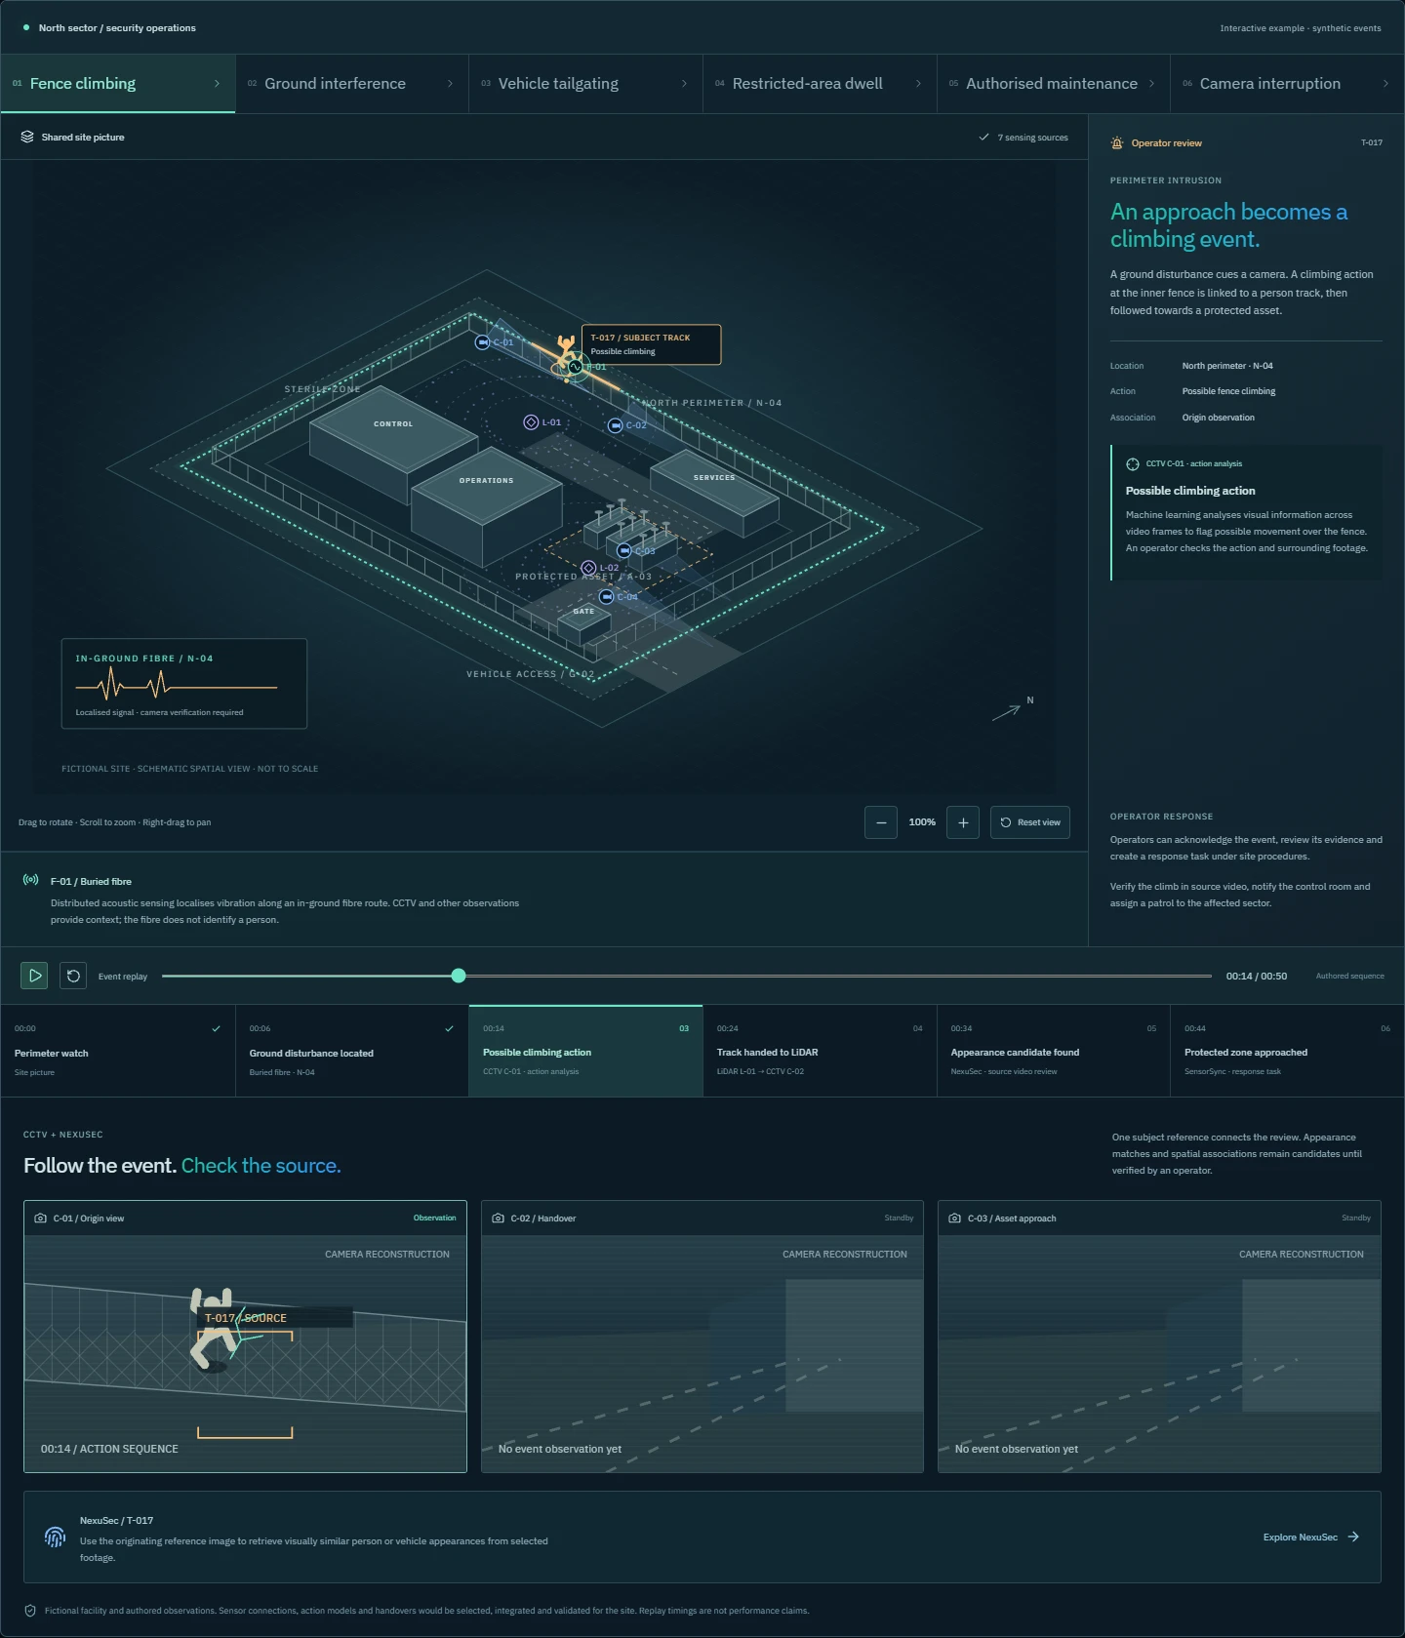
Task: Click the Shared site picture layers icon
Action: coord(27,137)
